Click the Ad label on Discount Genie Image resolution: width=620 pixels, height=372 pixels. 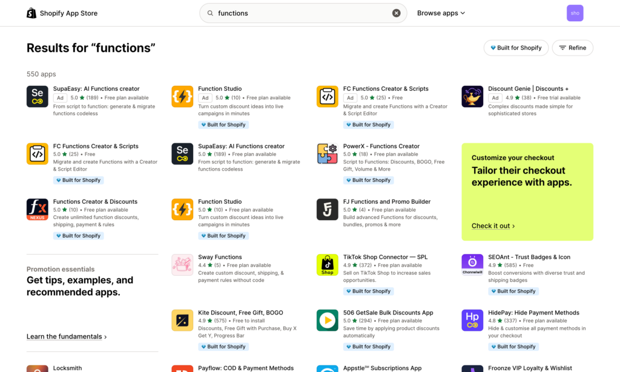[x=495, y=98]
